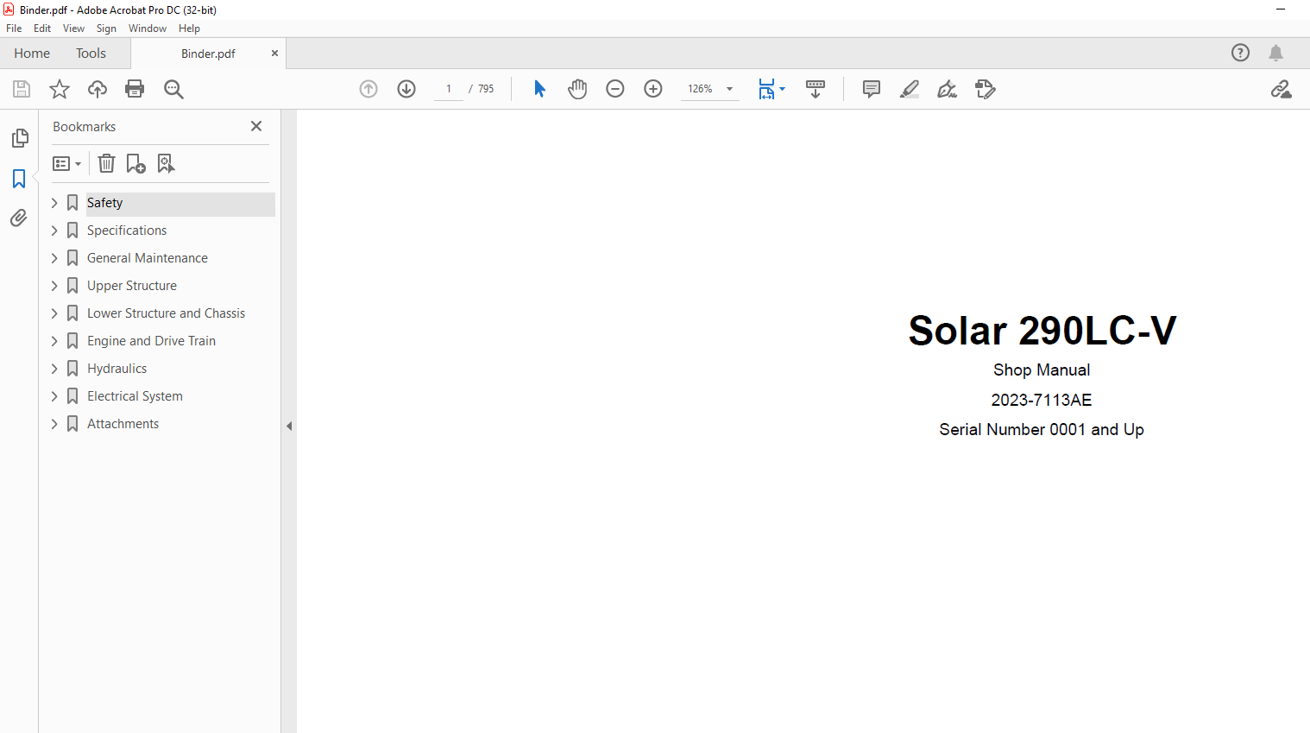Jump to the Attachments bookmark
The height and width of the screenshot is (733, 1310).
point(123,424)
